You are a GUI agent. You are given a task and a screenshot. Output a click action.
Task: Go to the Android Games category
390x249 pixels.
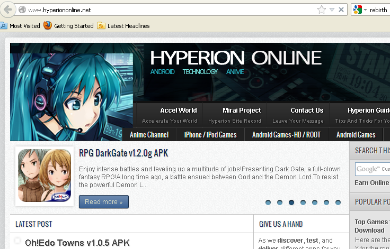pos(356,135)
